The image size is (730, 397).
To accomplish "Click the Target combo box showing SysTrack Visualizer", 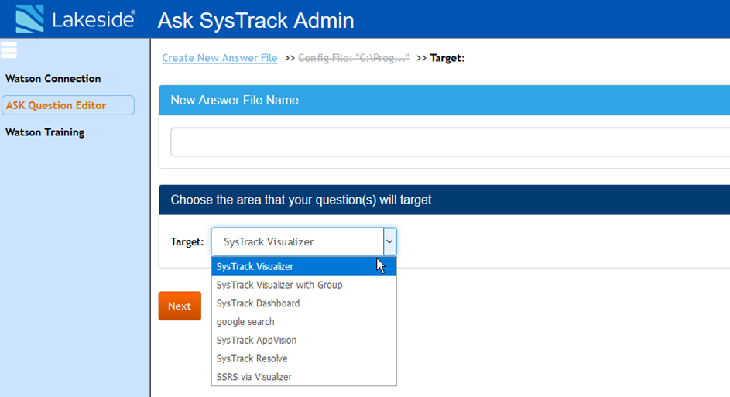I will tap(303, 241).
